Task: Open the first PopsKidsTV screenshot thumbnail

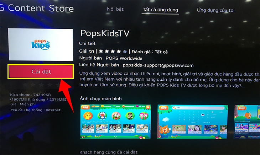Action: coord(115,122)
